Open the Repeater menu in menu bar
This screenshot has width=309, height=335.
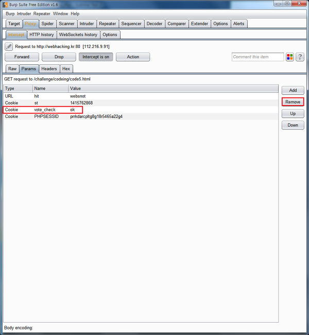(42, 14)
